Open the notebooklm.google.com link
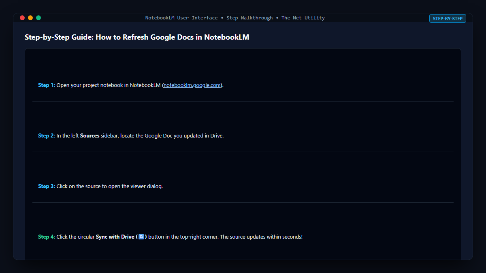Viewport: 486px width, 273px height. (192, 85)
